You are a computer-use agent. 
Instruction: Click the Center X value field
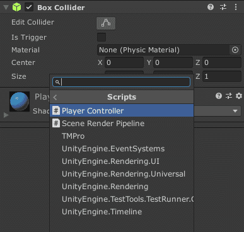click(x=124, y=62)
